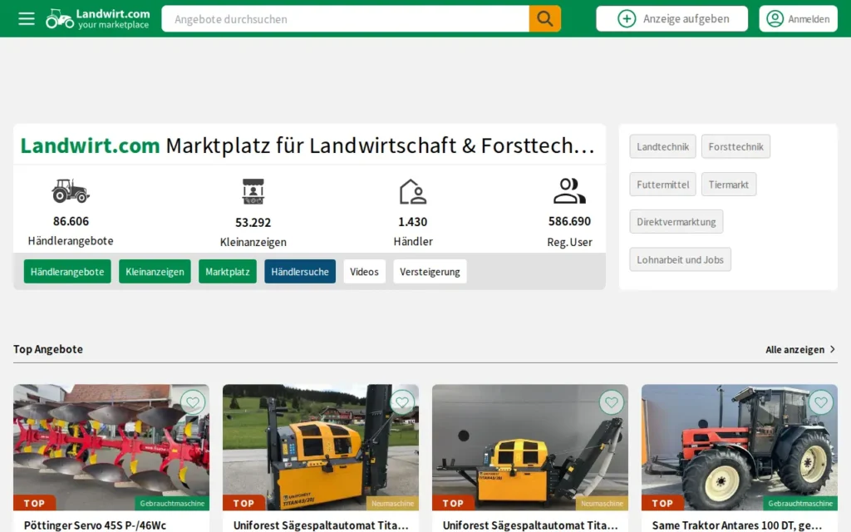Open the second Uniforest Sägespaltautomat thumbnail

point(321,447)
